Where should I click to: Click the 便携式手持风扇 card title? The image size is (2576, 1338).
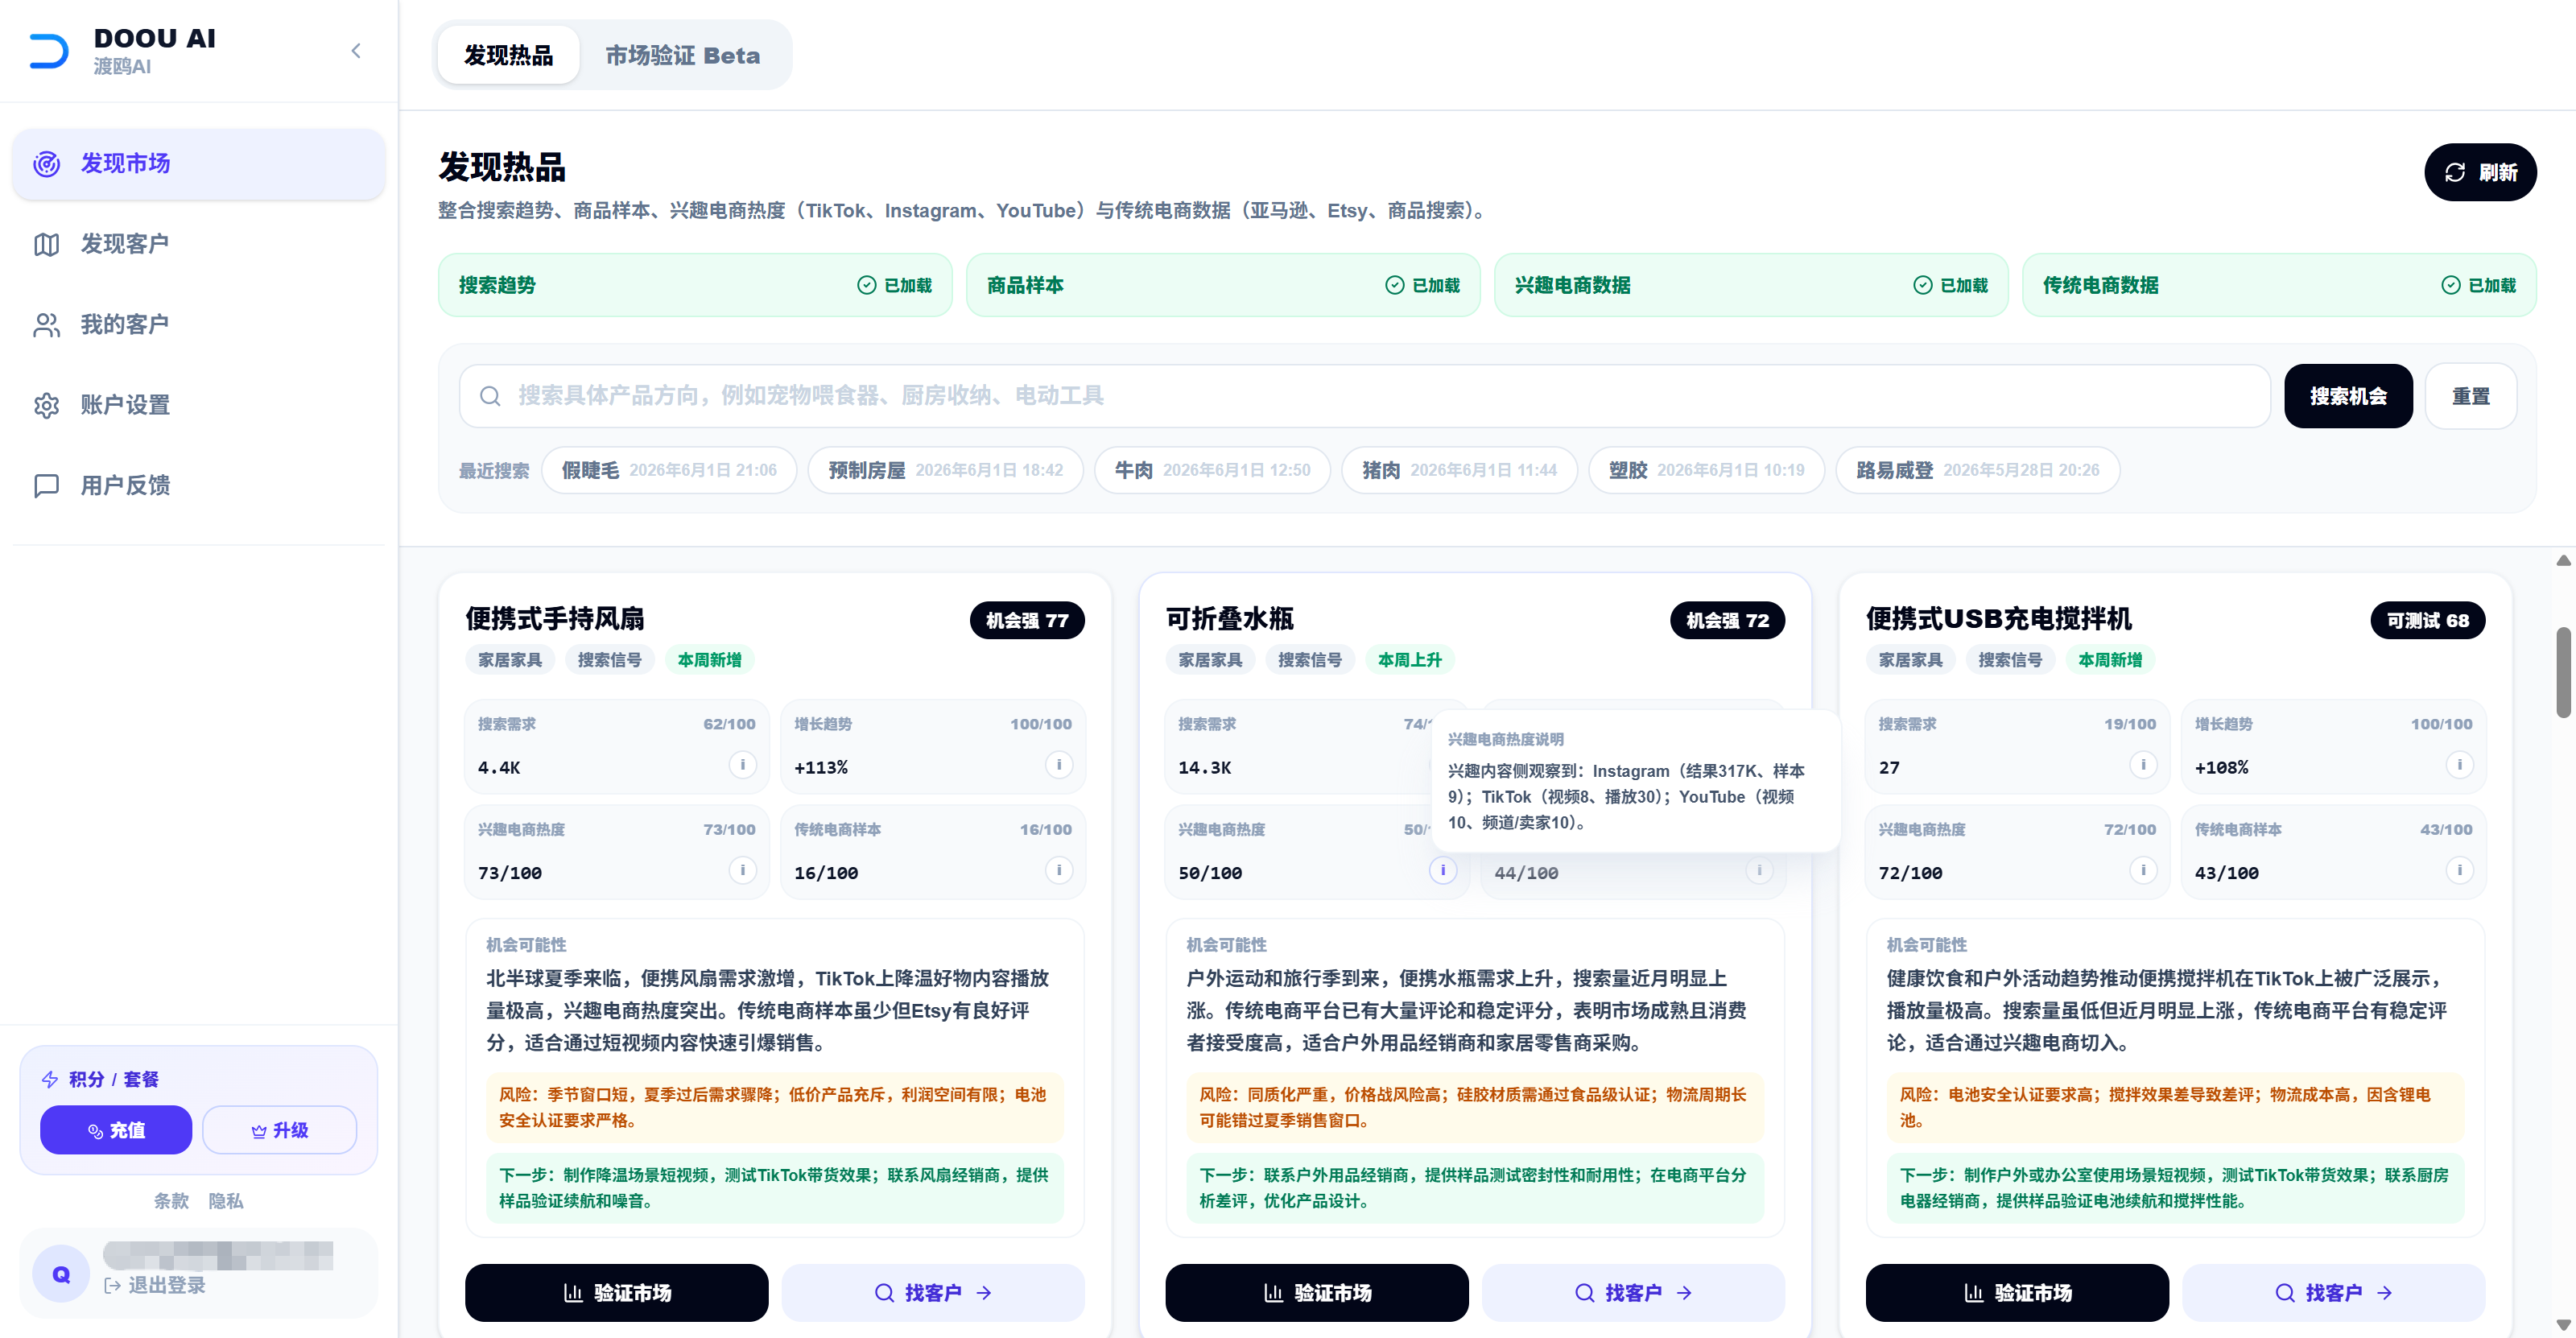tap(555, 619)
